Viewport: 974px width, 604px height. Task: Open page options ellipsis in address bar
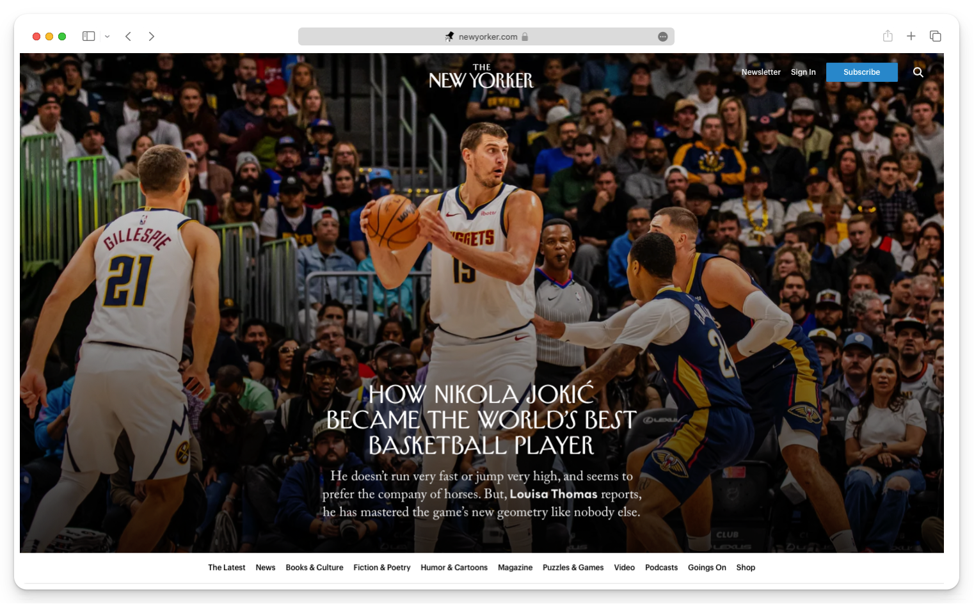662,37
